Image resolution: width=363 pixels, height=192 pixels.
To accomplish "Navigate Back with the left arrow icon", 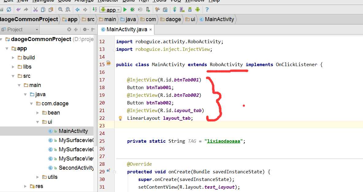I will pos(77,9).
